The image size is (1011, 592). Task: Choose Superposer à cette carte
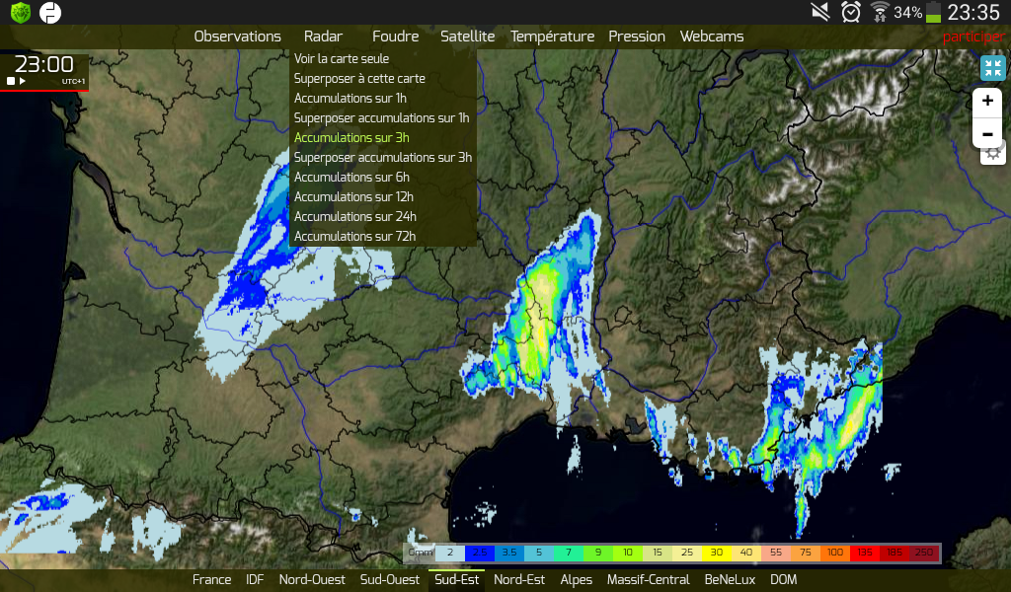[359, 79]
